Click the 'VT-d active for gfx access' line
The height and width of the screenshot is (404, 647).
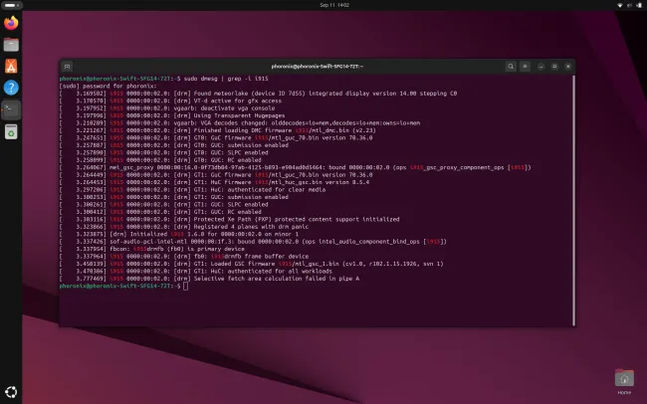coord(170,101)
